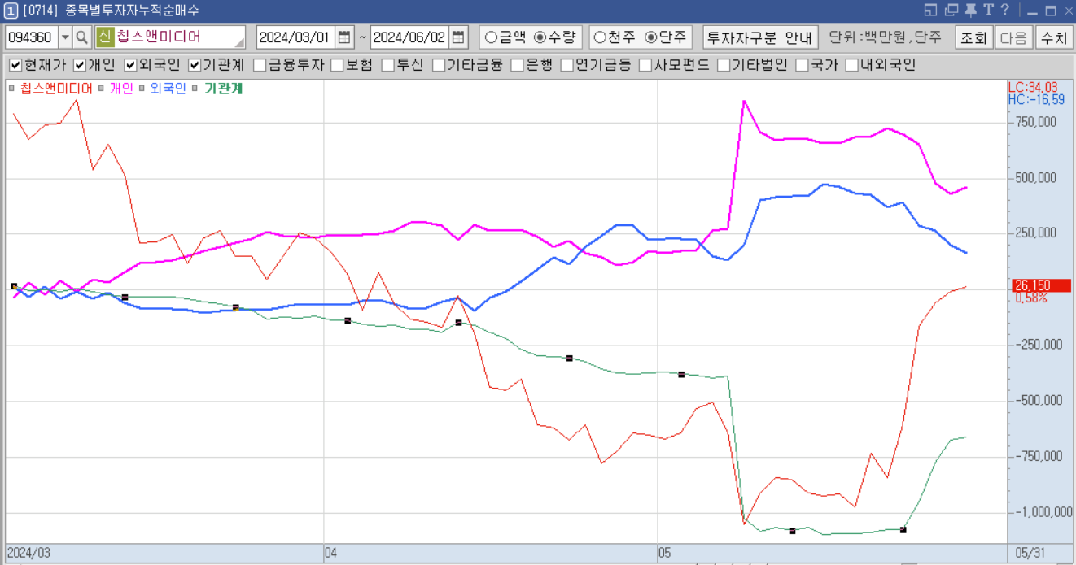1076x565 pixels.
Task: Click the 05/31 date label
Action: point(1030,553)
